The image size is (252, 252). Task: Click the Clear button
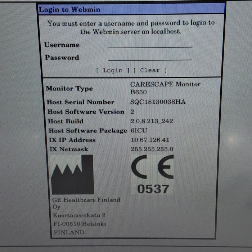point(150,71)
